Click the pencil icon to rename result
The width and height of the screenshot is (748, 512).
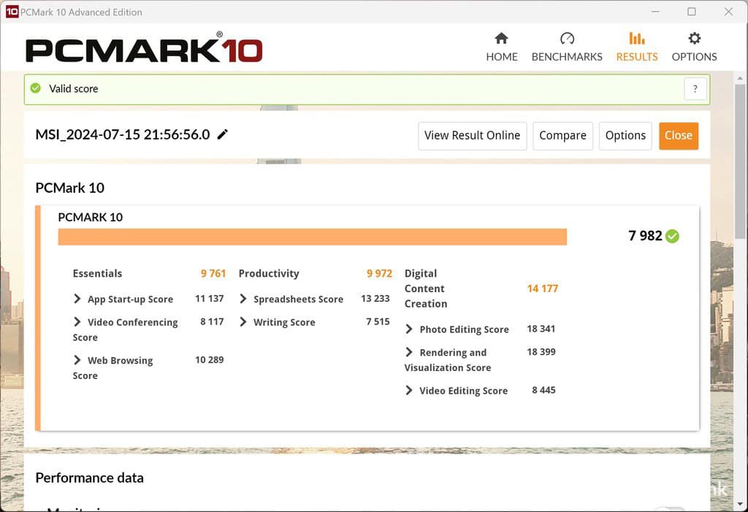coord(223,134)
